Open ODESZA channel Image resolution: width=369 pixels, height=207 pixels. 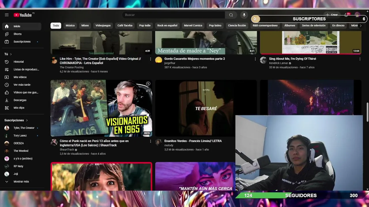[22, 143]
